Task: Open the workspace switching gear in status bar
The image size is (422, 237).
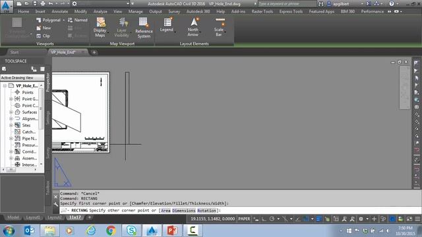Action: pyautogui.click(x=361, y=219)
